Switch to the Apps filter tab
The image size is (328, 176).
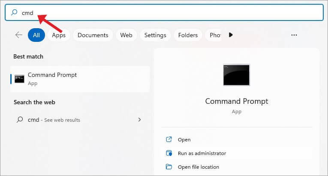59,35
